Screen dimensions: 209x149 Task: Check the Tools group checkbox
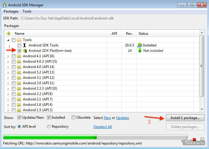click(14, 40)
